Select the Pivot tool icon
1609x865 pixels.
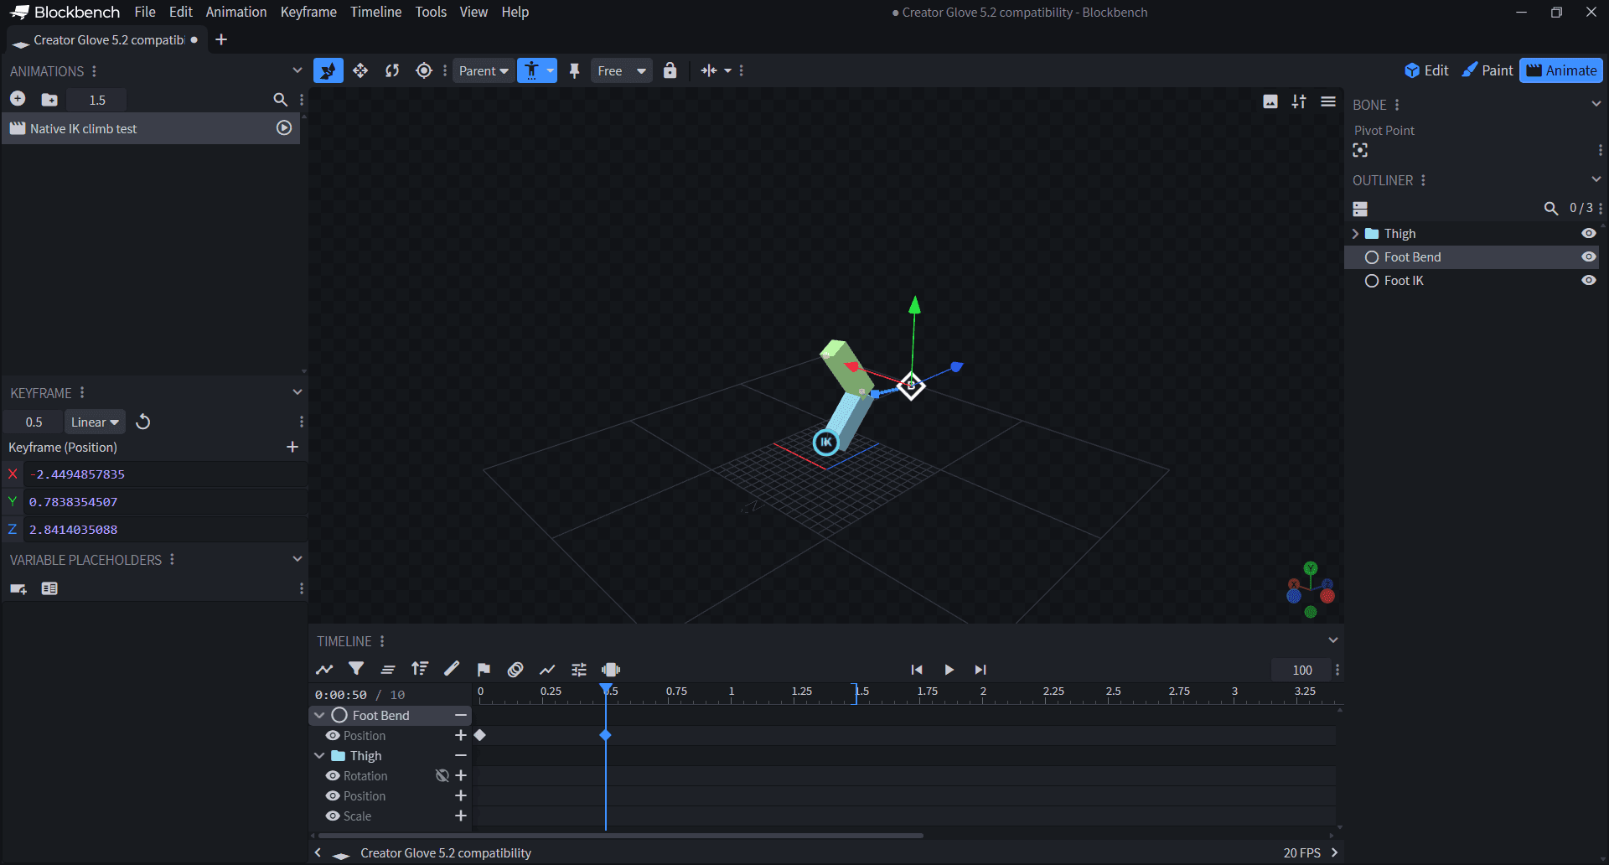coord(424,70)
